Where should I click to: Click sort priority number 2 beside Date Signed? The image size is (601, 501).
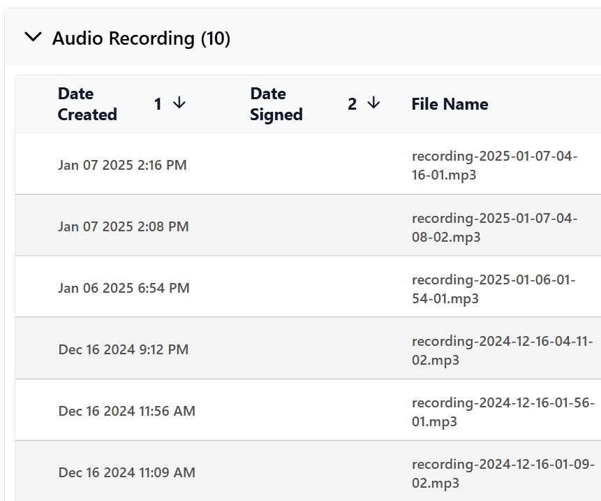352,104
